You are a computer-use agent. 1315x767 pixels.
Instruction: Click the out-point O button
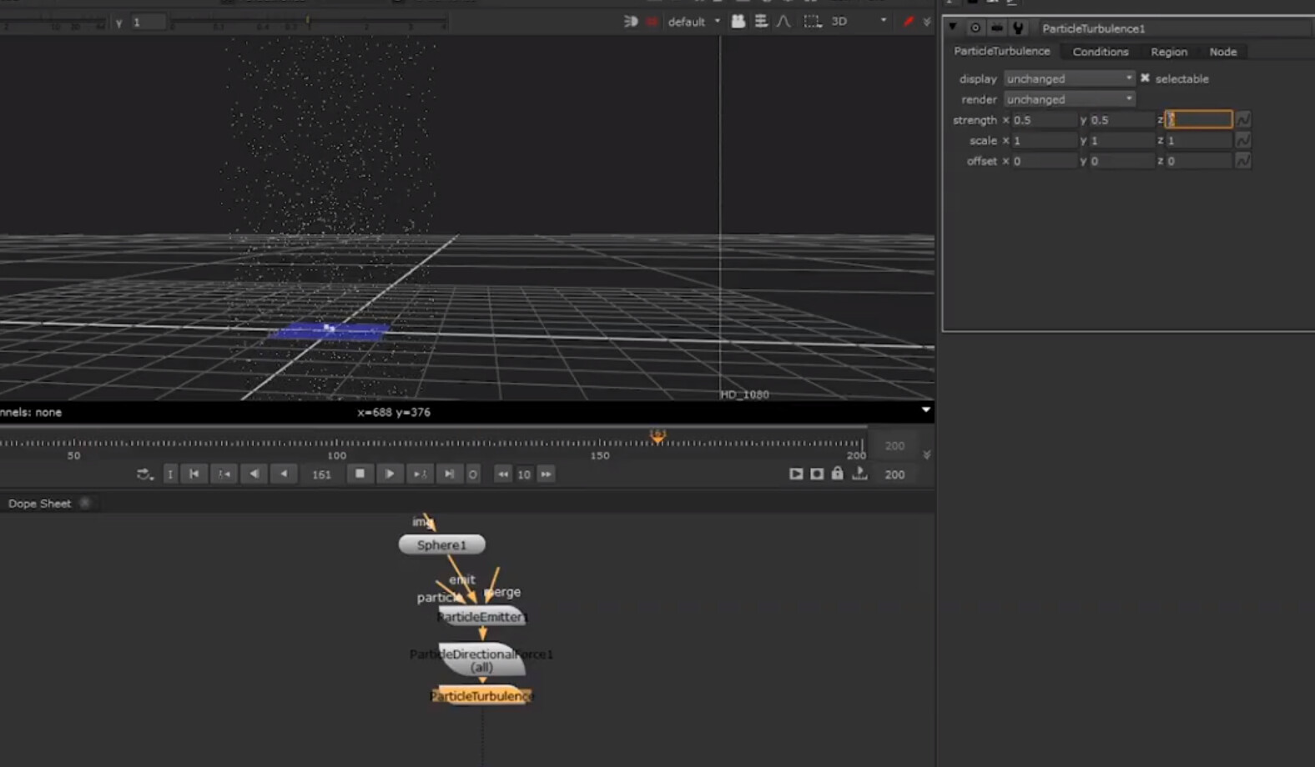pos(472,474)
